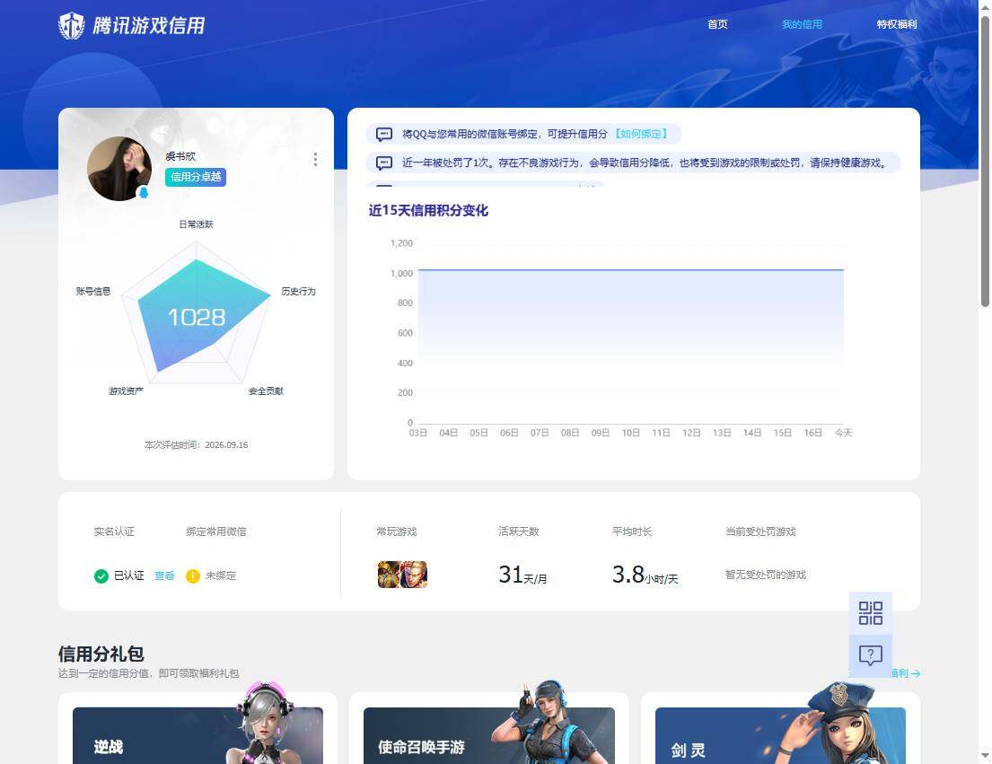Click the scrollbar down arrow
The image size is (992, 764).
click(985, 756)
